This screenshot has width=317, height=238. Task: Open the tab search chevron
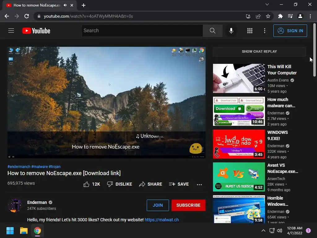tap(267, 4)
